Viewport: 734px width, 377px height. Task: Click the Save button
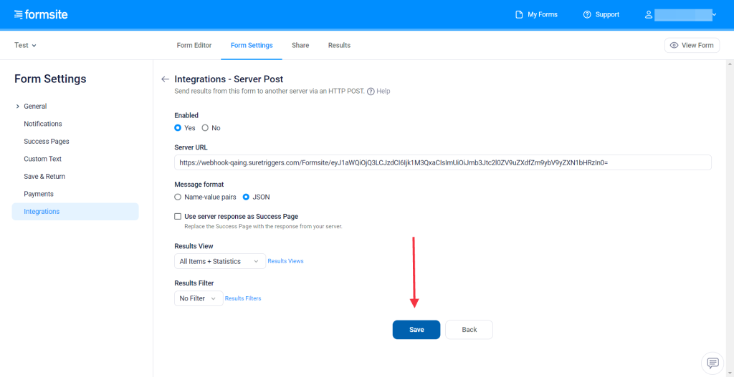416,330
